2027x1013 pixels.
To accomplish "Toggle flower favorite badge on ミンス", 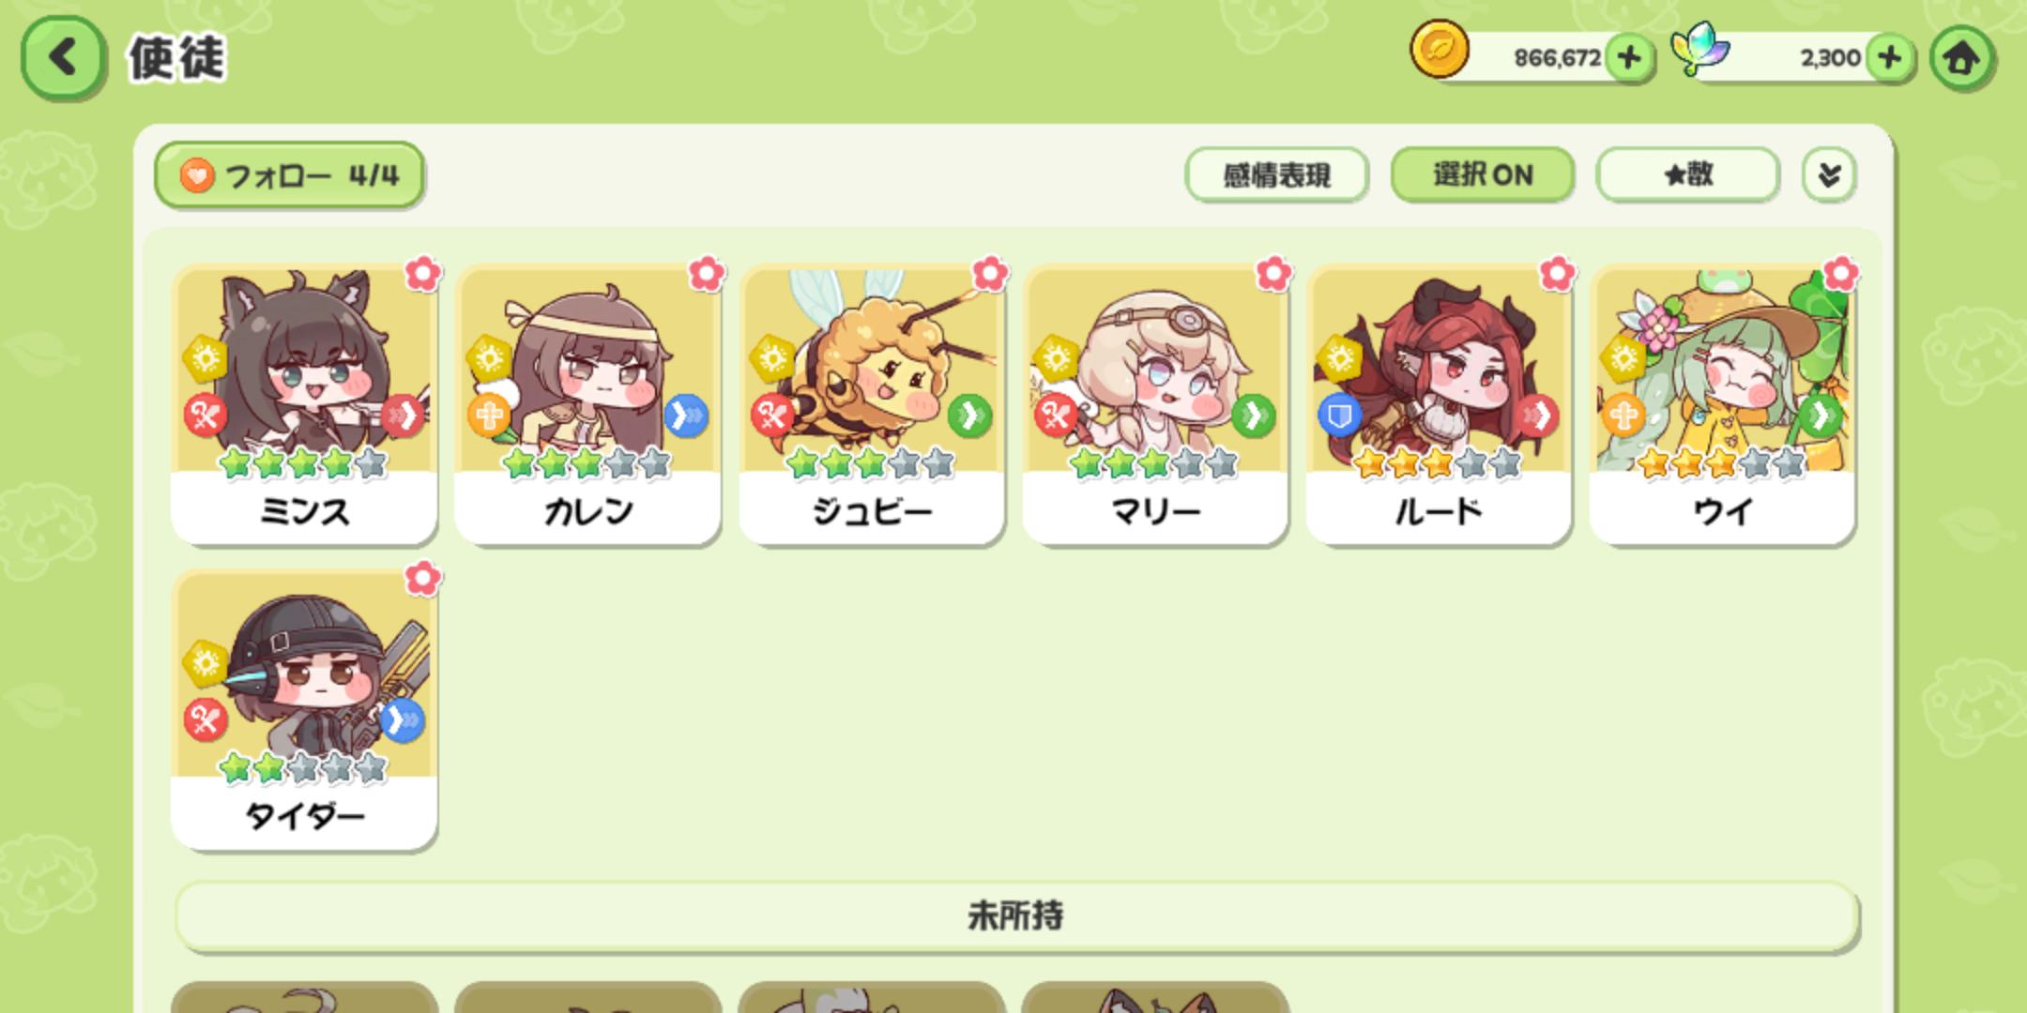I will click(423, 274).
